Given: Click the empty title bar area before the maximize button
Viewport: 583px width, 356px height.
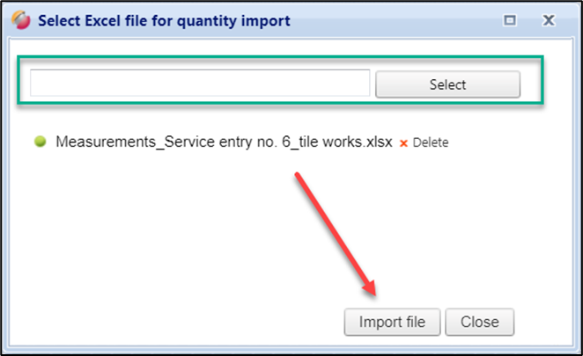Looking at the screenshot, I should [x=396, y=18].
